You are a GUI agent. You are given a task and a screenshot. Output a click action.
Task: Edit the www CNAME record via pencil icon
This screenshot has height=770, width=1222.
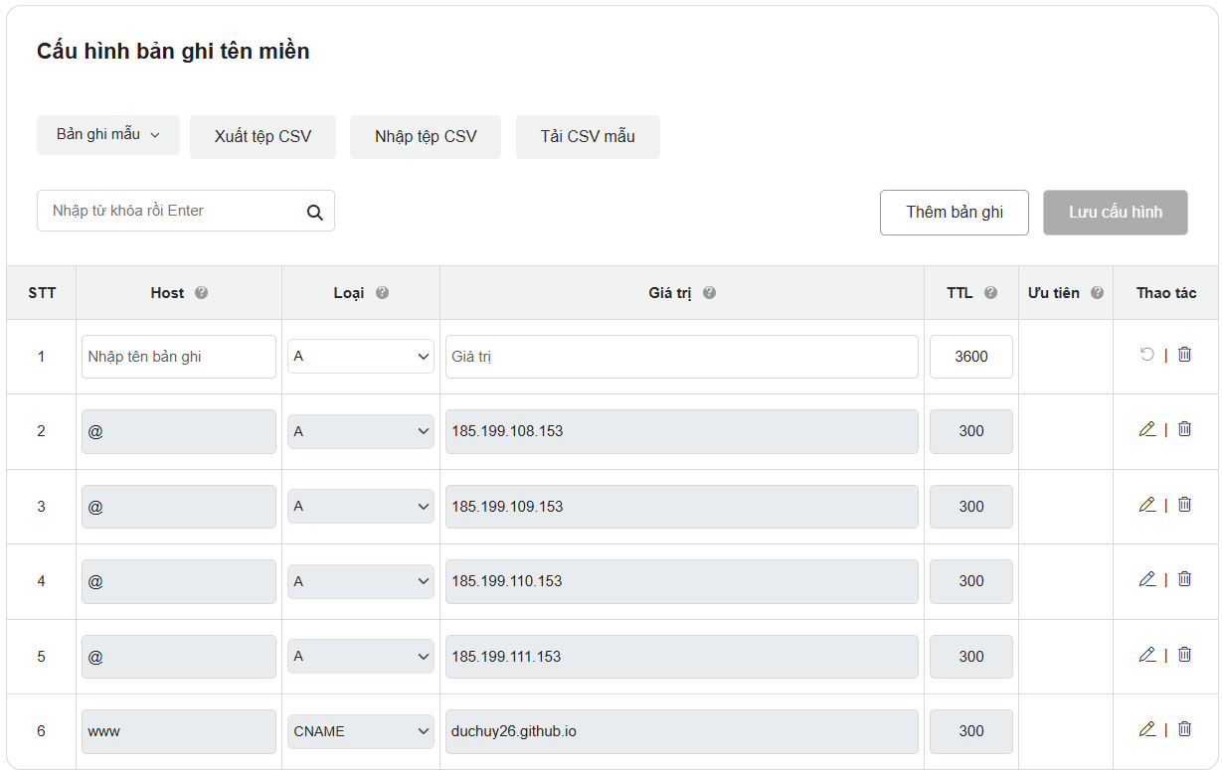click(x=1146, y=728)
